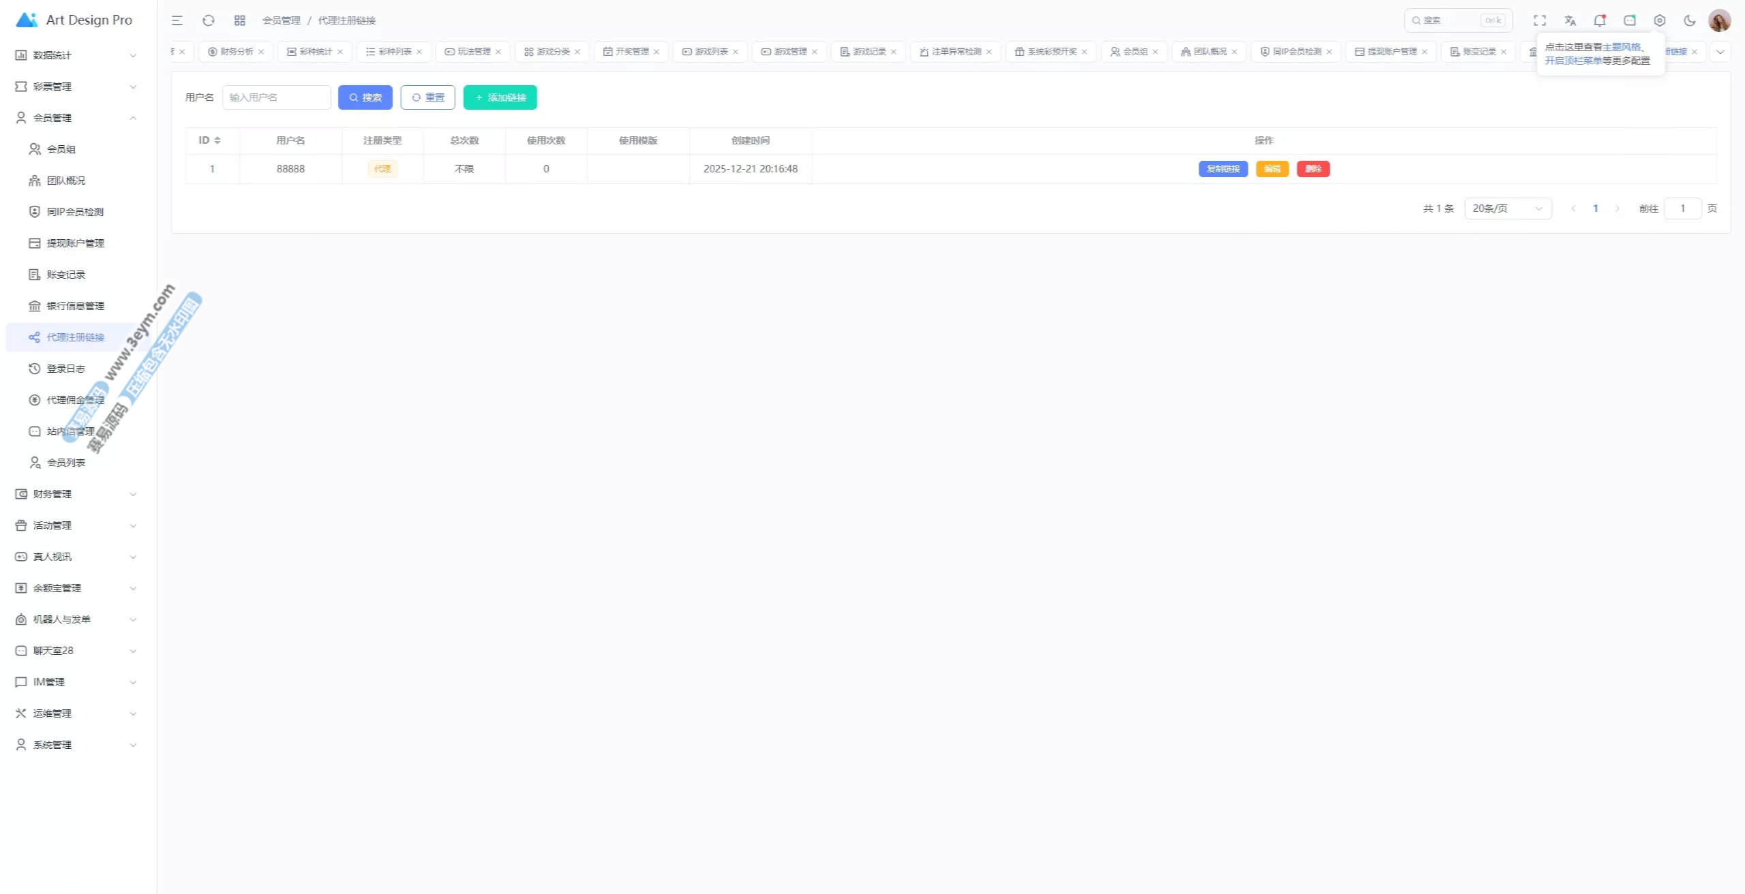This screenshot has width=1745, height=894.
Task: Toggle dark mode moon icon
Action: tap(1690, 20)
